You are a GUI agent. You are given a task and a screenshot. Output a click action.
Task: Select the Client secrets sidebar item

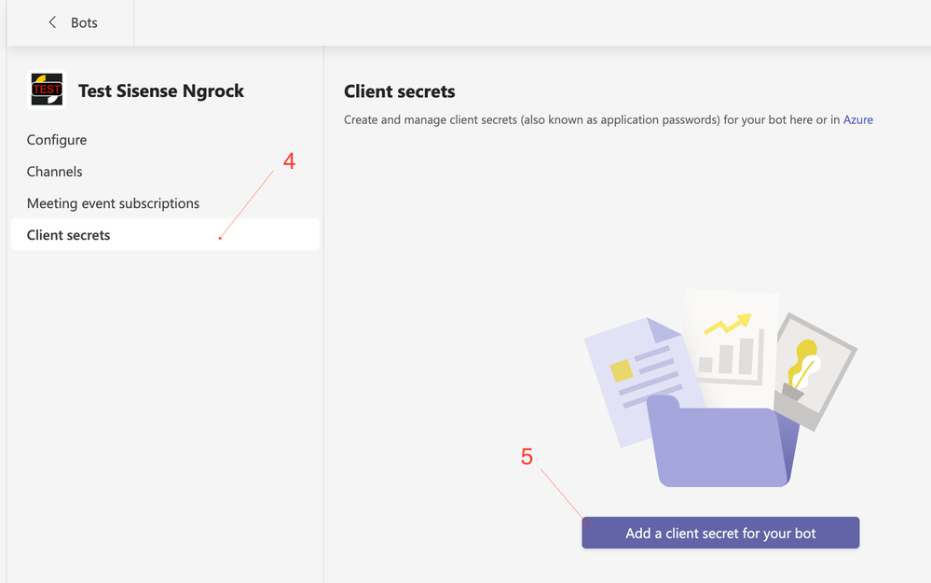(69, 235)
